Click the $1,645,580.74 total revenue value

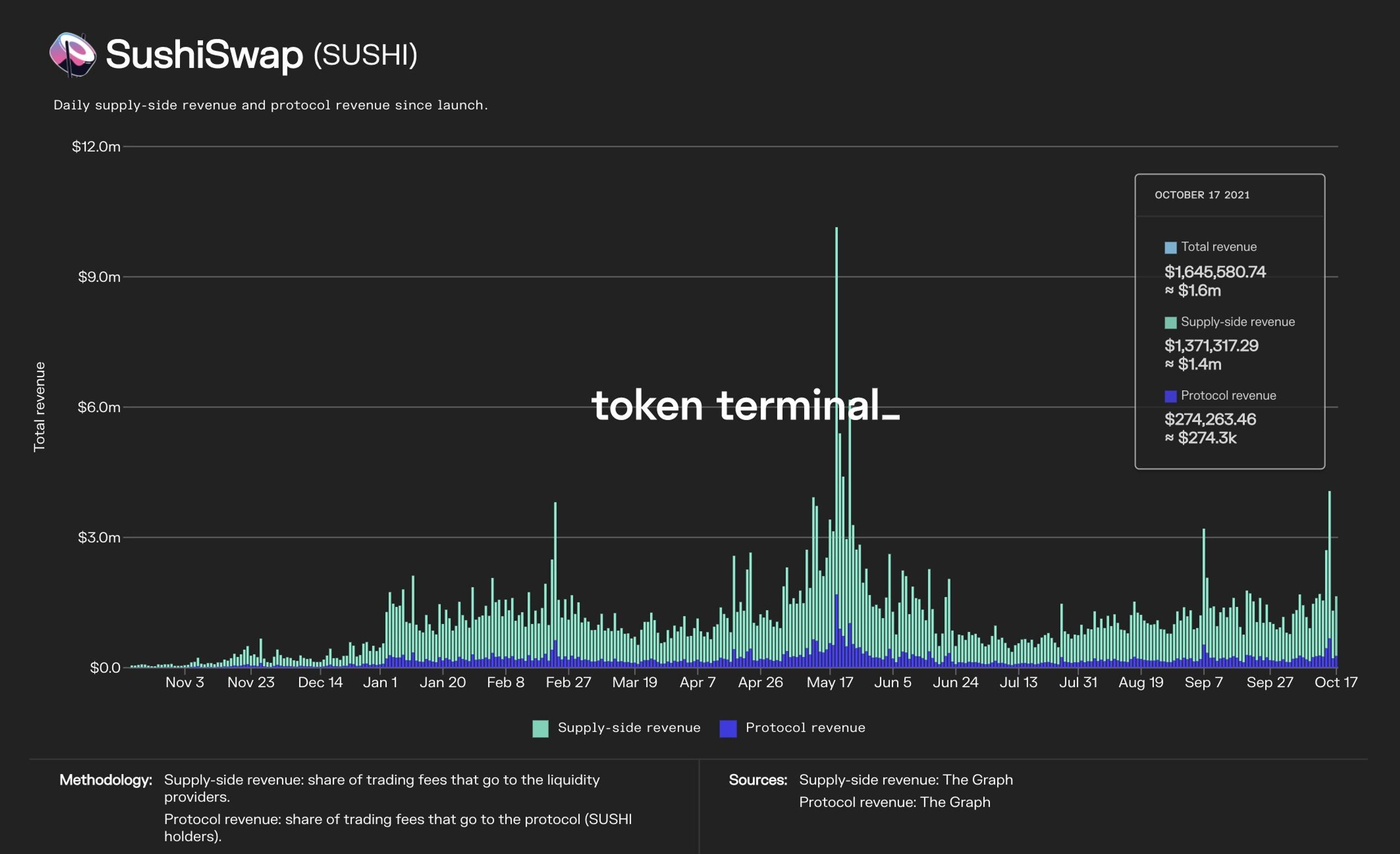[1215, 271]
